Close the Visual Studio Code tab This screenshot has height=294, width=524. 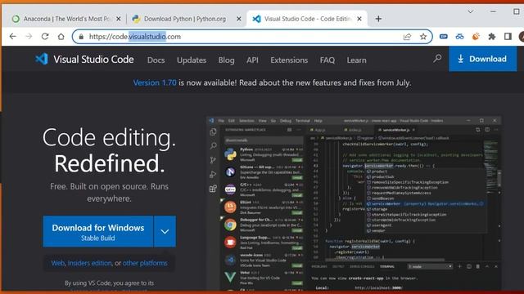tap(359, 19)
